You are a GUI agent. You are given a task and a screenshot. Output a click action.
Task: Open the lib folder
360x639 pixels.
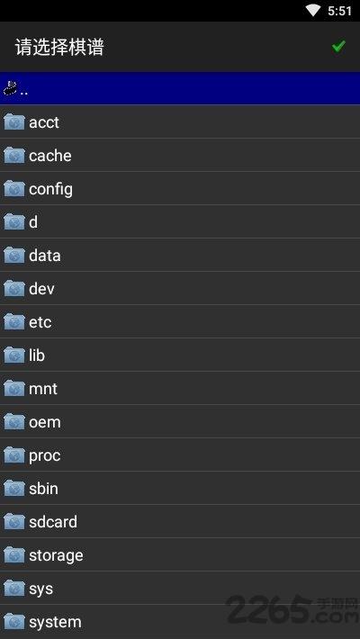180,355
